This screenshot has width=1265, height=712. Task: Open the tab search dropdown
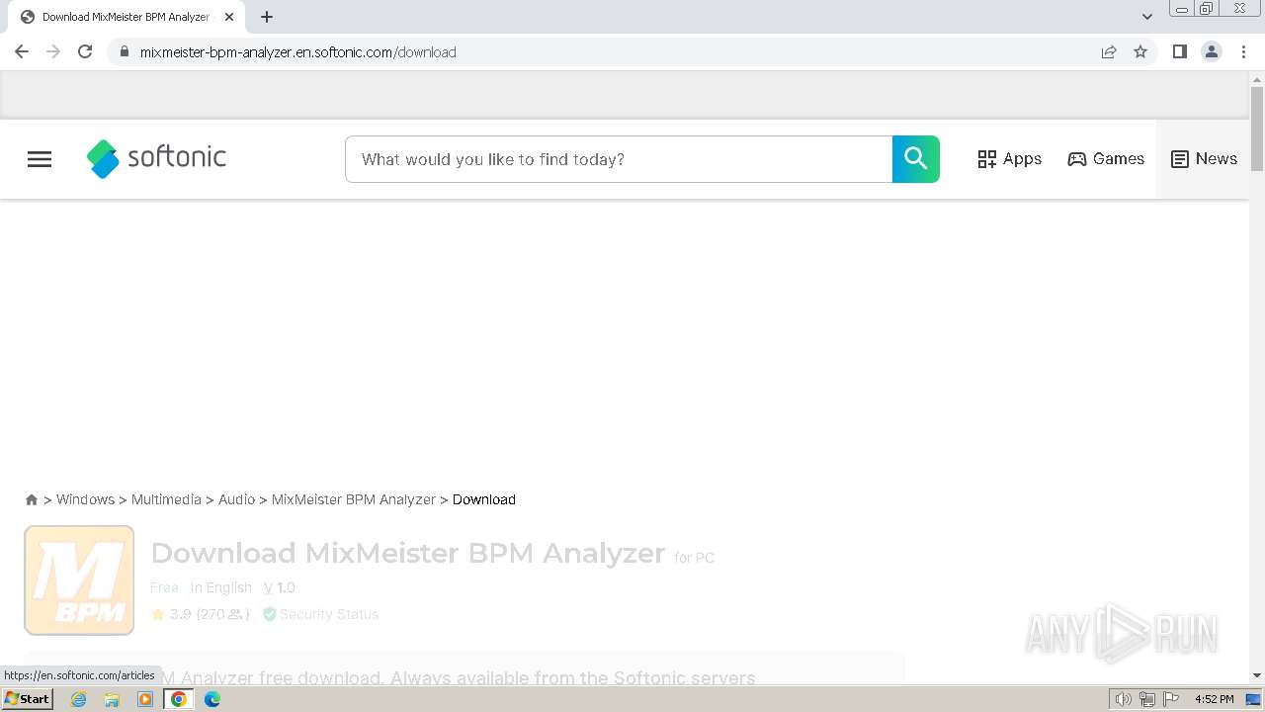(x=1147, y=17)
